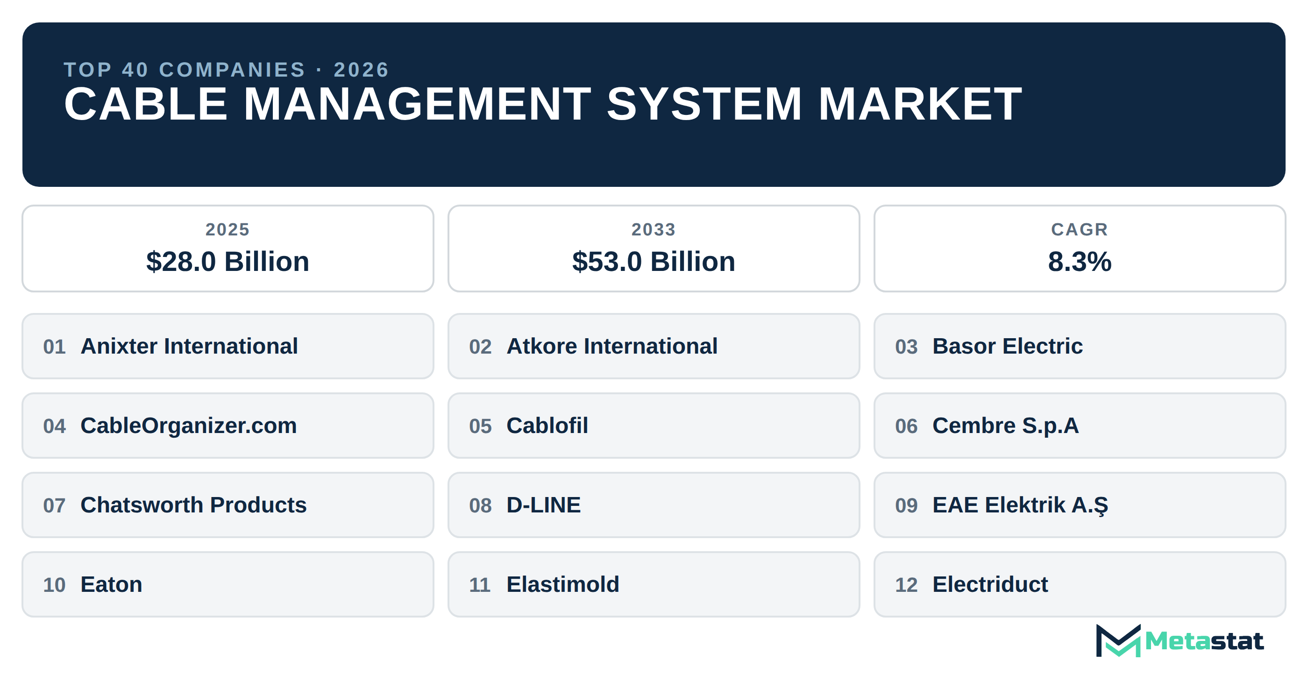Screen dimensions: 1308x682
Task: Select the Cablofil company card
Action: (x=654, y=426)
